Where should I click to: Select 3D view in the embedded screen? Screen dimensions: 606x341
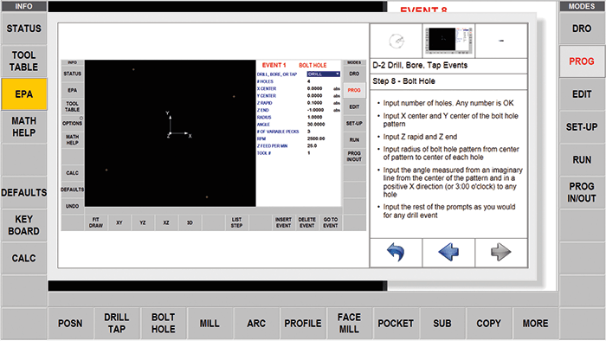pyautogui.click(x=190, y=222)
